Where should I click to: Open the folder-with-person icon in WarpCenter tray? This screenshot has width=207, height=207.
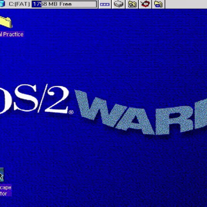click(132, 4)
